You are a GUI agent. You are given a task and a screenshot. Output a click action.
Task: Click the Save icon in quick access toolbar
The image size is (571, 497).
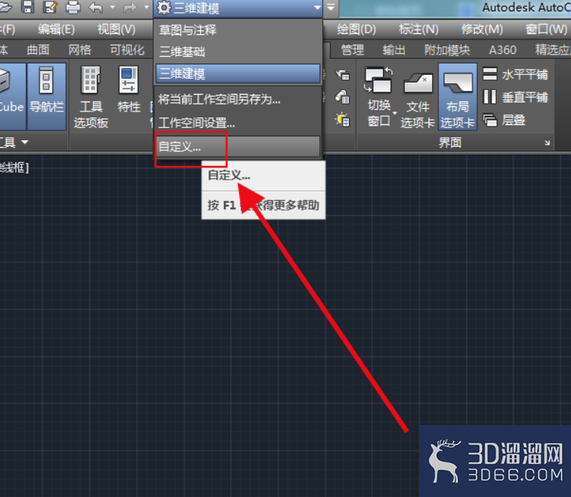pos(27,7)
